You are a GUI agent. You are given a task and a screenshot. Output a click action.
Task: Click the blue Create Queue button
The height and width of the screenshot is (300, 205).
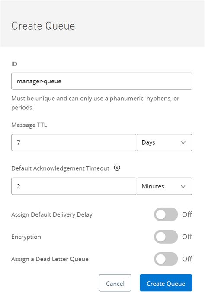tap(166, 283)
